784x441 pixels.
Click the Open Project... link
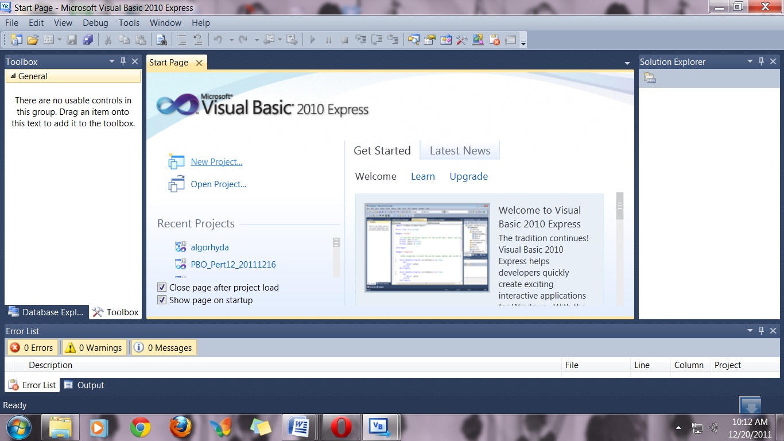(218, 184)
